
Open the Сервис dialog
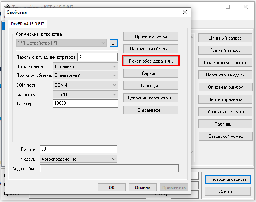coord(151,73)
